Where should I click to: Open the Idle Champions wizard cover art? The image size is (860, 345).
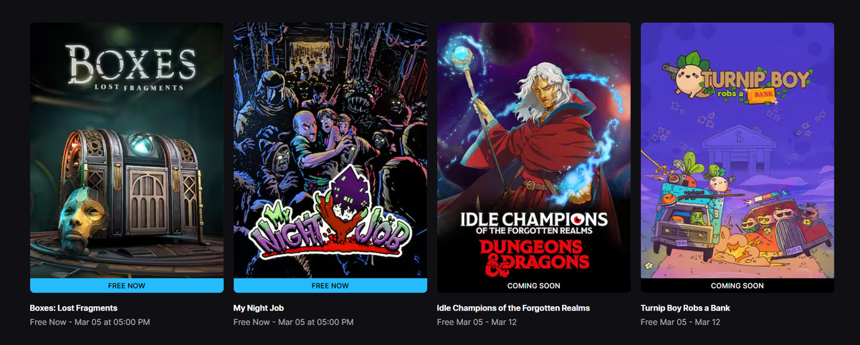point(534,150)
